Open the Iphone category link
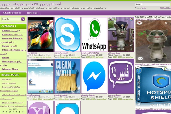Screen dimensions: 171x114 tap(6, 58)
